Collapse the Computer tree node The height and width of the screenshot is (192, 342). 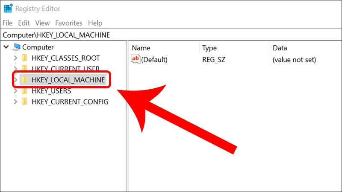(6, 47)
